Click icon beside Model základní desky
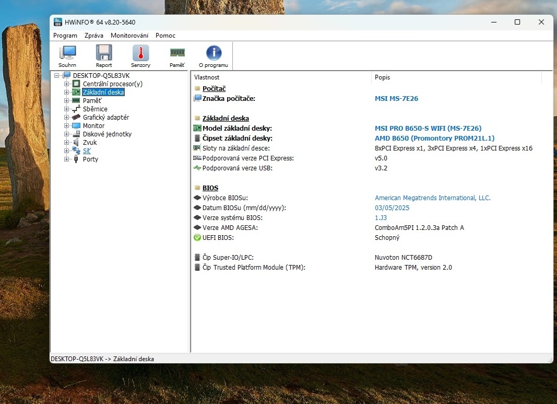557x404 pixels. click(x=197, y=128)
